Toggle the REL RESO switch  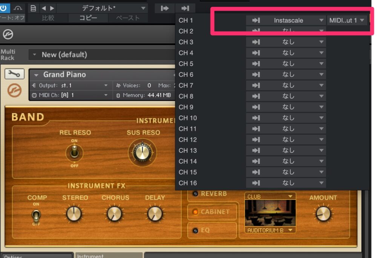(x=74, y=153)
